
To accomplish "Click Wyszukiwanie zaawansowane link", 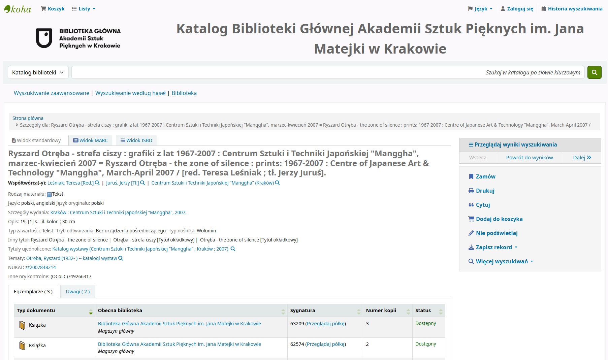I will [52, 93].
